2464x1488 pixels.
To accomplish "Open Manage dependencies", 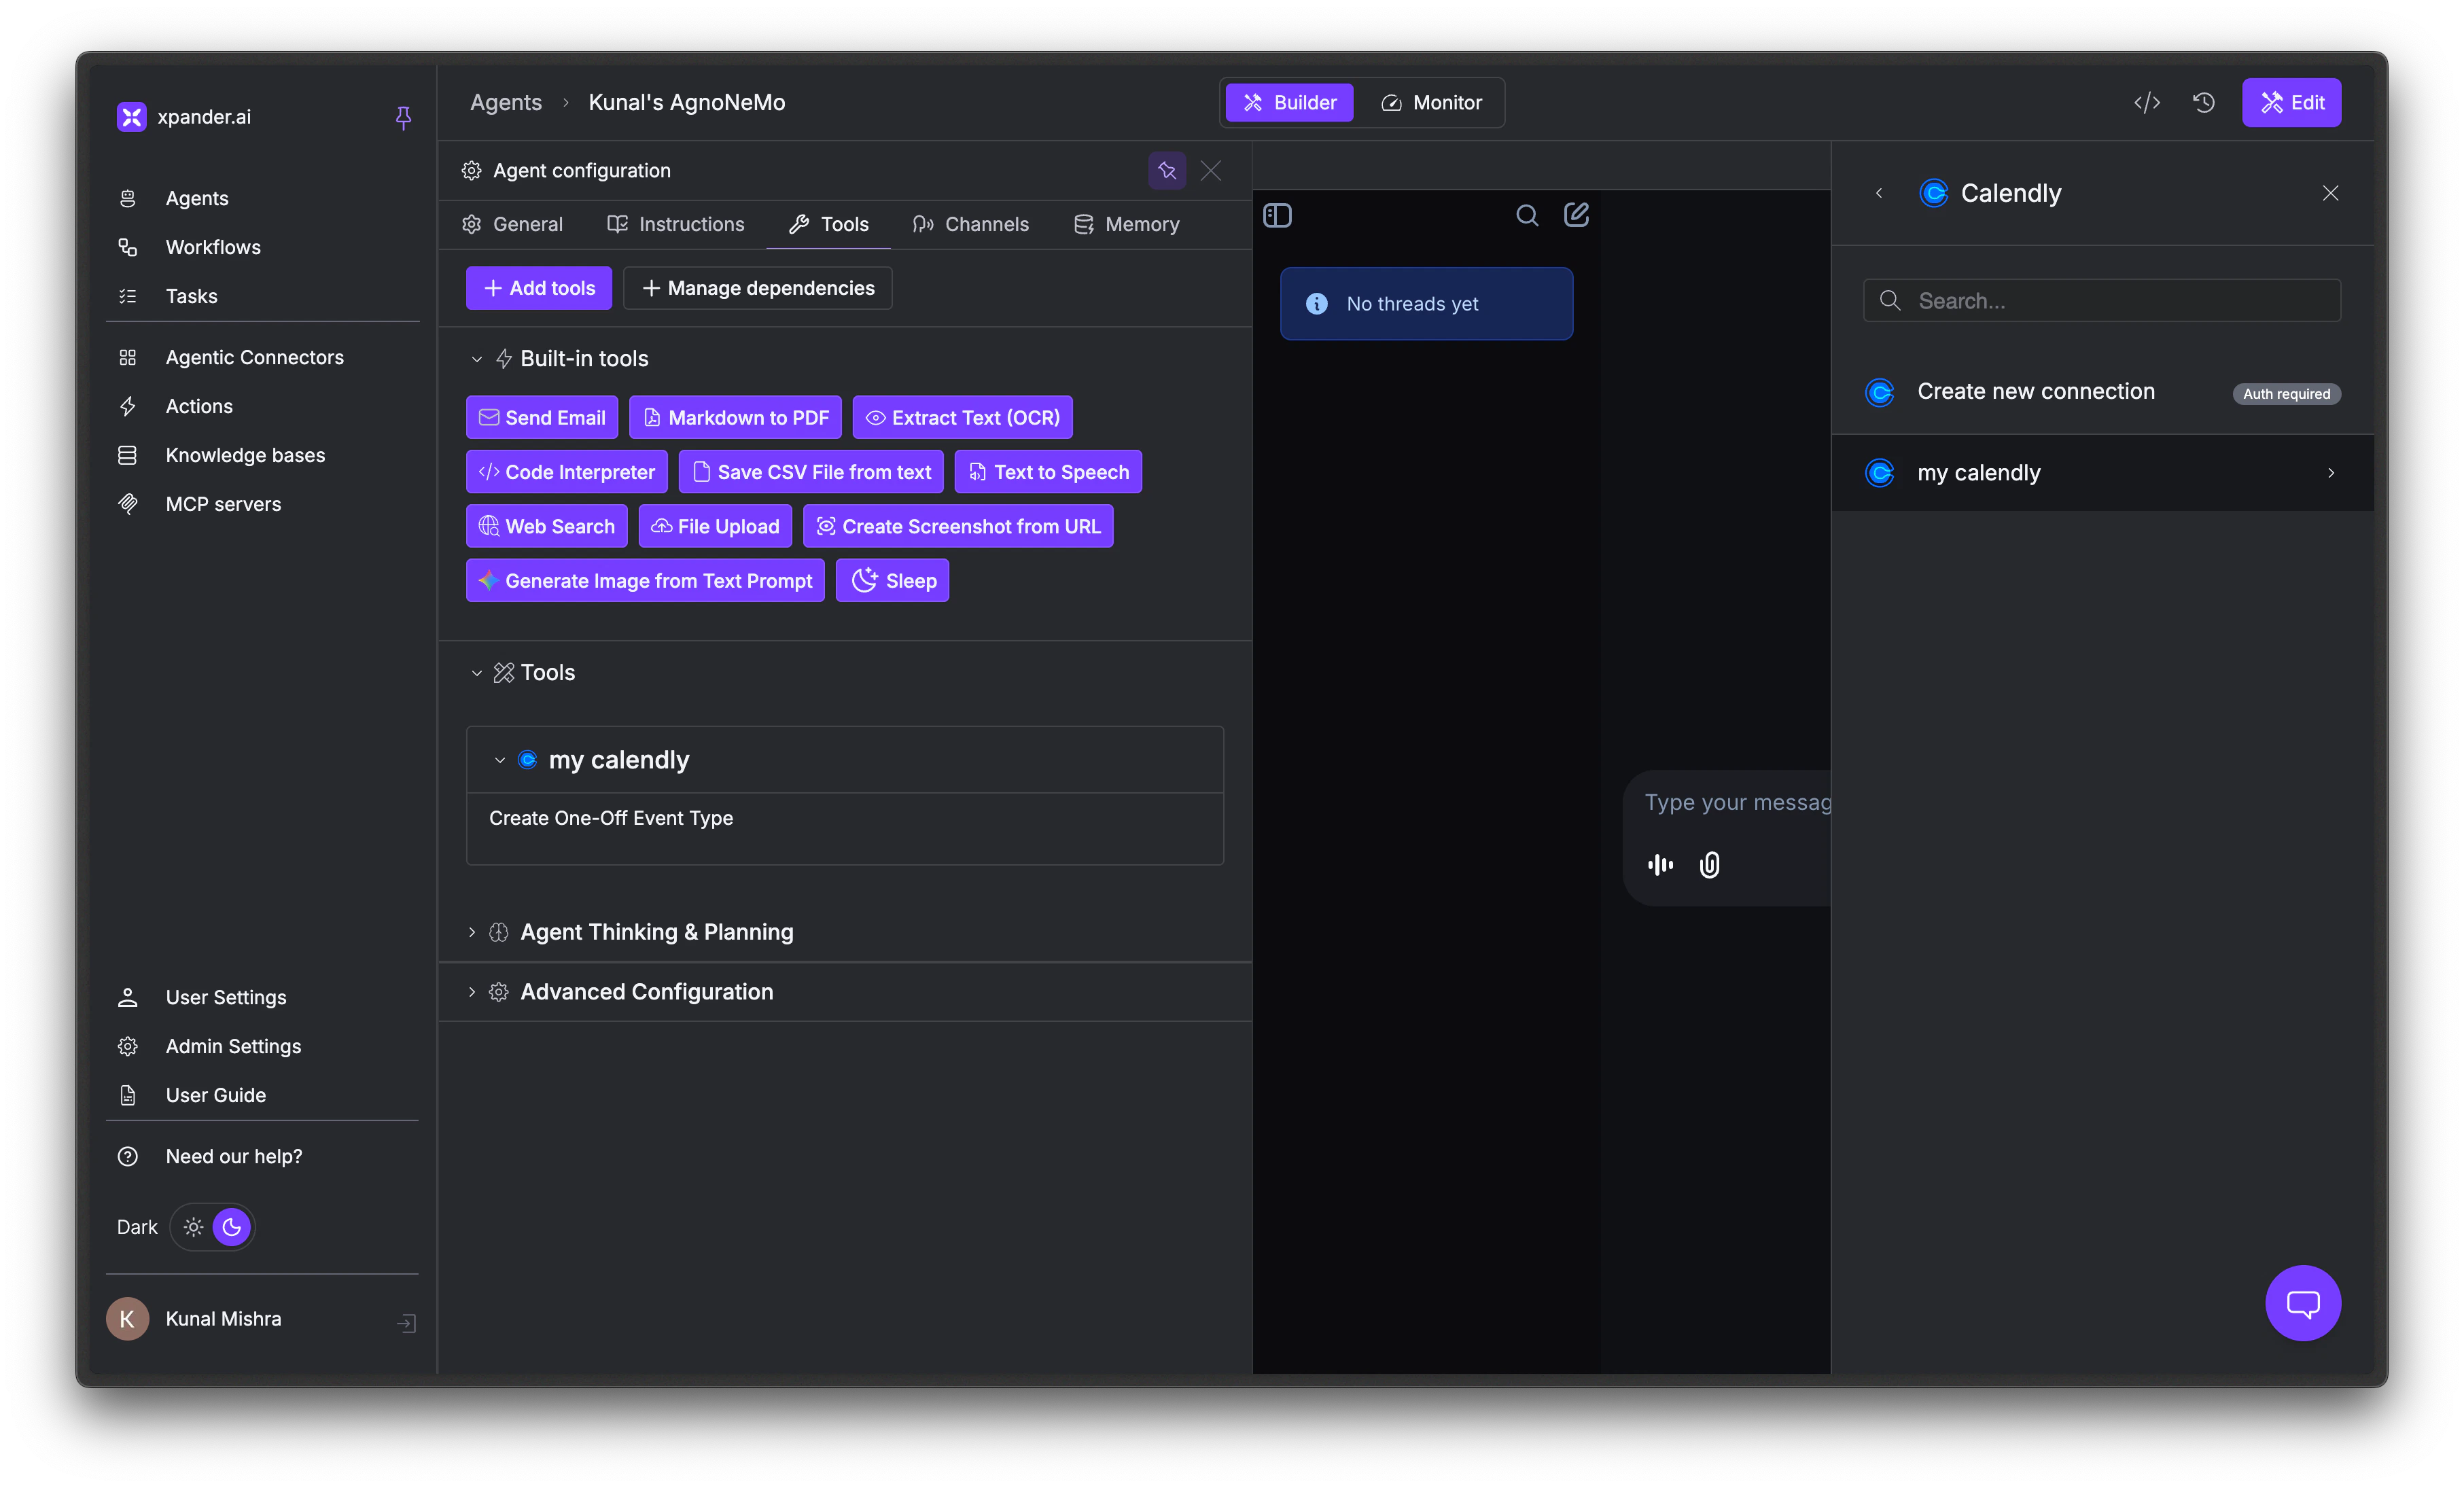I will click(757, 288).
